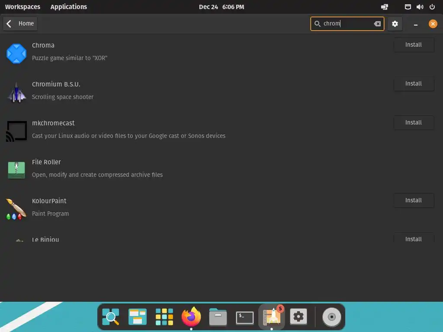Select the KolourPaint title
Image resolution: width=443 pixels, height=332 pixels.
(49, 201)
